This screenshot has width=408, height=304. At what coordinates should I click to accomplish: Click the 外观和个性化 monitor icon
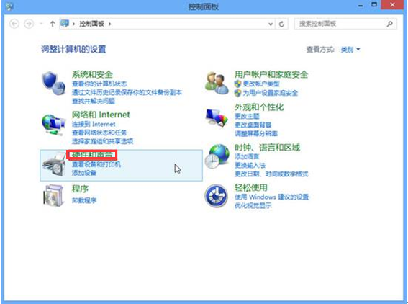217,117
